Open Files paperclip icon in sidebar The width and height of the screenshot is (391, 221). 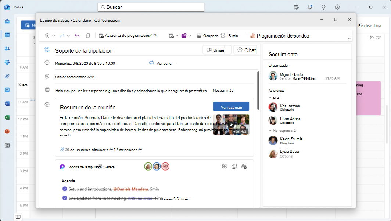tap(7, 76)
